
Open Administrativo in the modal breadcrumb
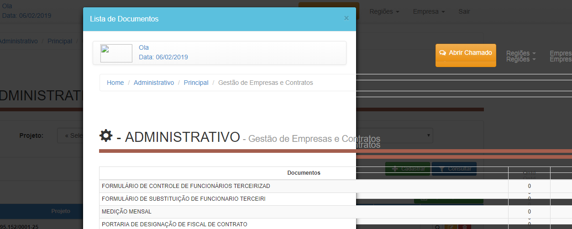coord(154,83)
